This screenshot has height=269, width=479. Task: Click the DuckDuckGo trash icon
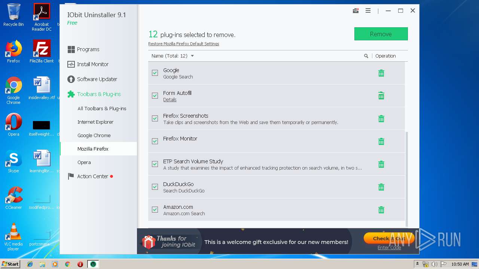(x=381, y=187)
